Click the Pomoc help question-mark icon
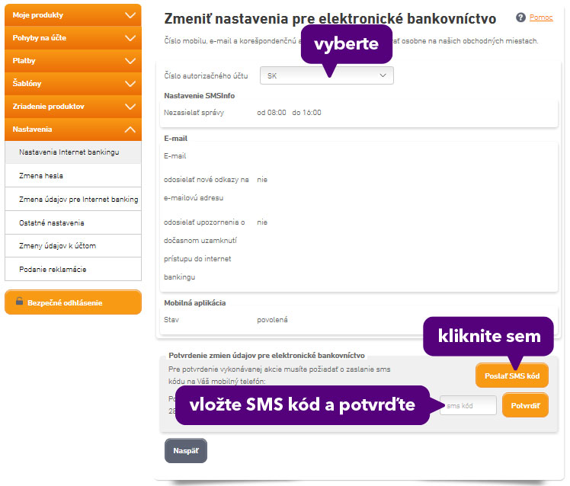 pyautogui.click(x=520, y=18)
